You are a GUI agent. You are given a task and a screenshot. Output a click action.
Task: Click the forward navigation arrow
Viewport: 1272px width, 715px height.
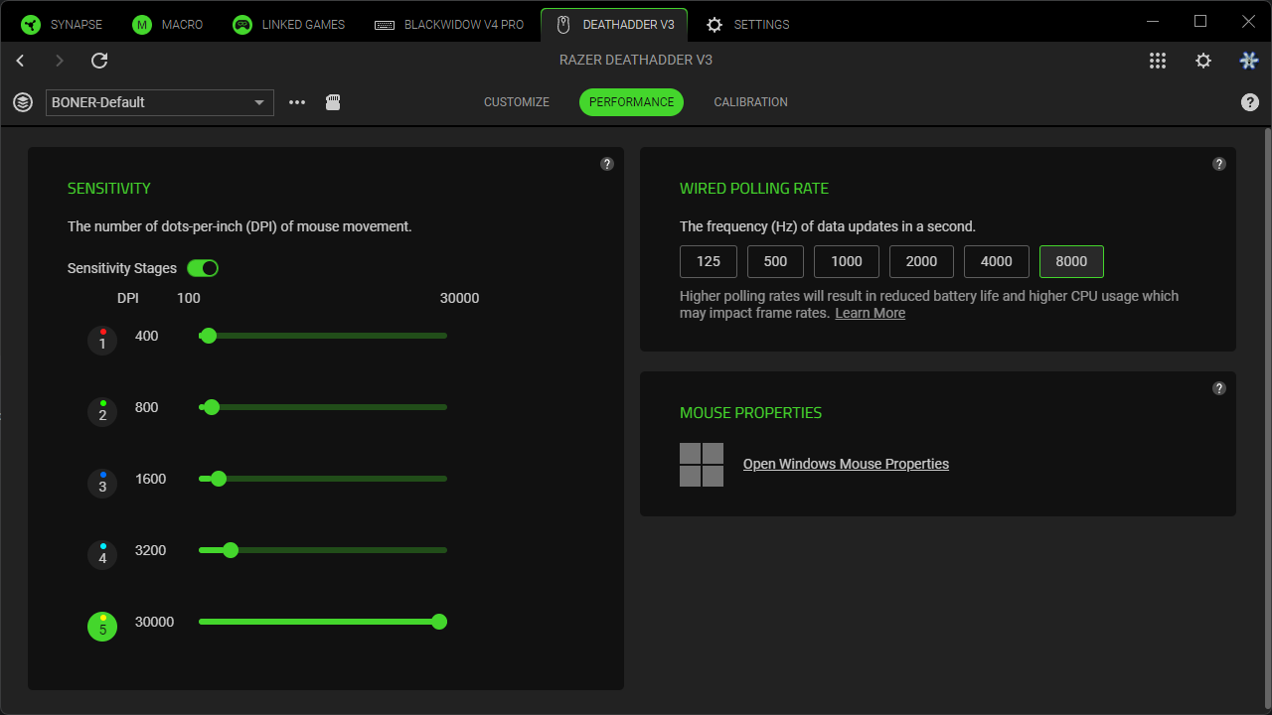[60, 61]
